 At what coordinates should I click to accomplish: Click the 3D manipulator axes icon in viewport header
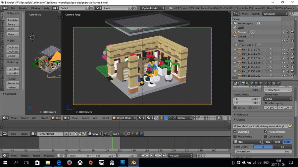[161, 118]
